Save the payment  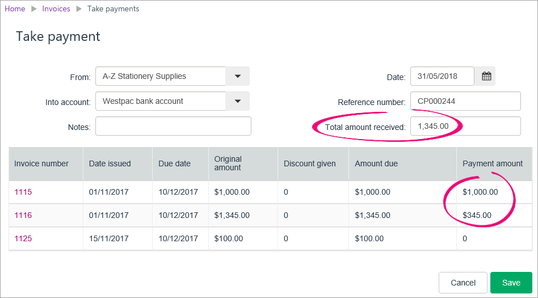pos(511,283)
